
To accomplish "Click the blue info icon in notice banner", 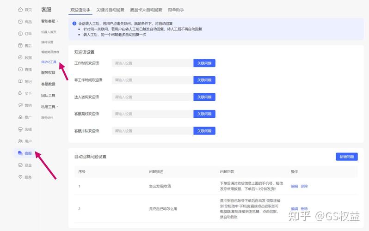I will click(74, 23).
